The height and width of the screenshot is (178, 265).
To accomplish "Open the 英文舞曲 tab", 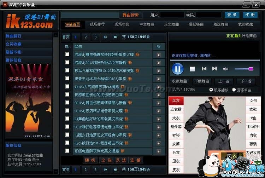I will 171,24.
